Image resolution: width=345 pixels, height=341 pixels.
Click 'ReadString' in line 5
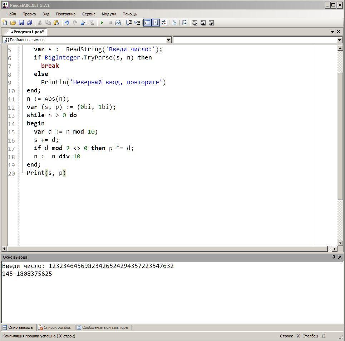[x=84, y=49]
